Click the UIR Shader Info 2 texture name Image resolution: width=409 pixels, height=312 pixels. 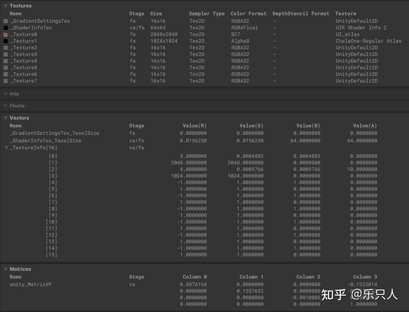[x=361, y=27]
